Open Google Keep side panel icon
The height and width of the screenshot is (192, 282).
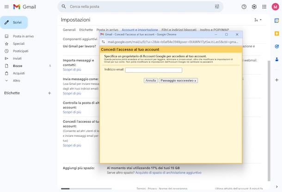click(276, 33)
